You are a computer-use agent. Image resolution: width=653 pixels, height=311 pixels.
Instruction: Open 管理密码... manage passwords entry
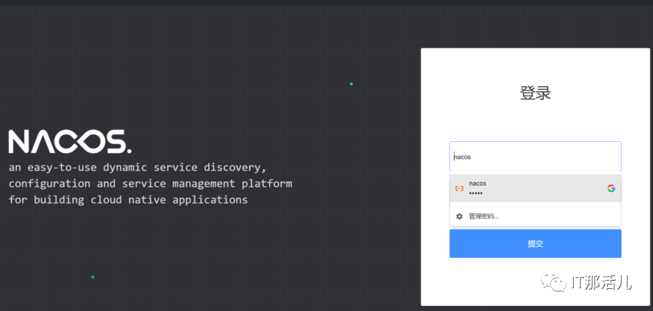535,216
